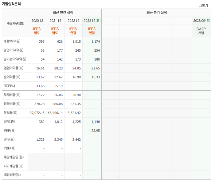Viewport: 211px width, 181px height.
Task: Click the 431.35 quick ratio value
Action: point(76,104)
